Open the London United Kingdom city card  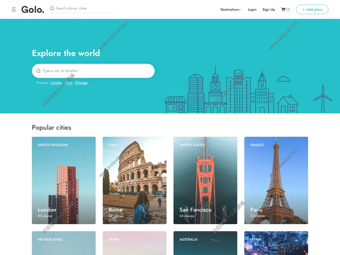[63, 180]
